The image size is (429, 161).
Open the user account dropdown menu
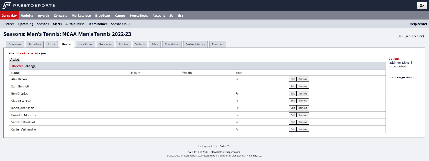(x=422, y=5)
